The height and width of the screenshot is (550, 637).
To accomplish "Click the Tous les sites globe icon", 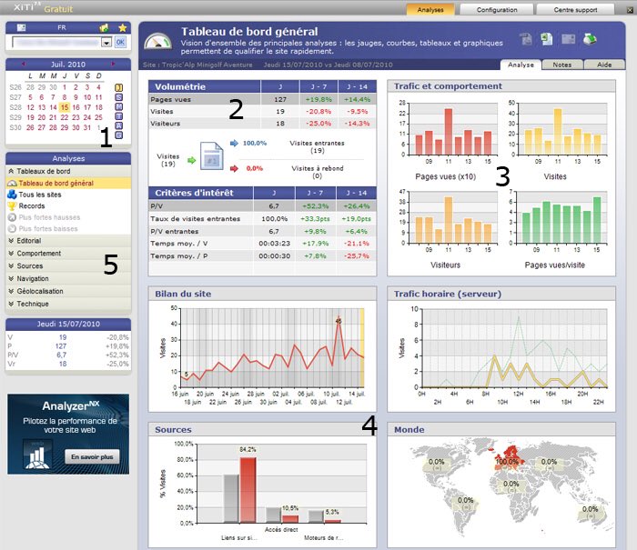I will (x=12, y=195).
